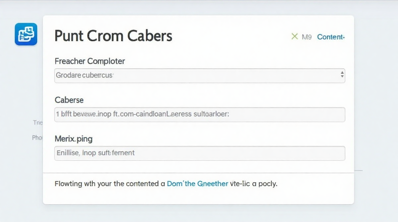The image size is (398, 222).
Task: Click the Punt Crom Cabers heading
Action: [x=113, y=36]
